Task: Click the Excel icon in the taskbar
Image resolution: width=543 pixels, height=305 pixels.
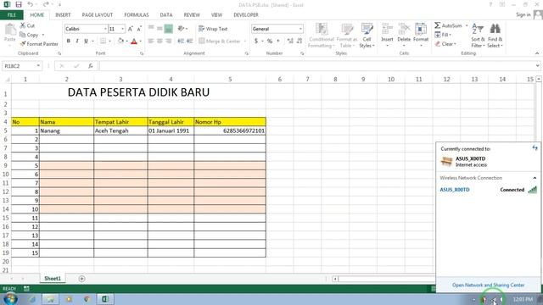Action: (x=105, y=299)
